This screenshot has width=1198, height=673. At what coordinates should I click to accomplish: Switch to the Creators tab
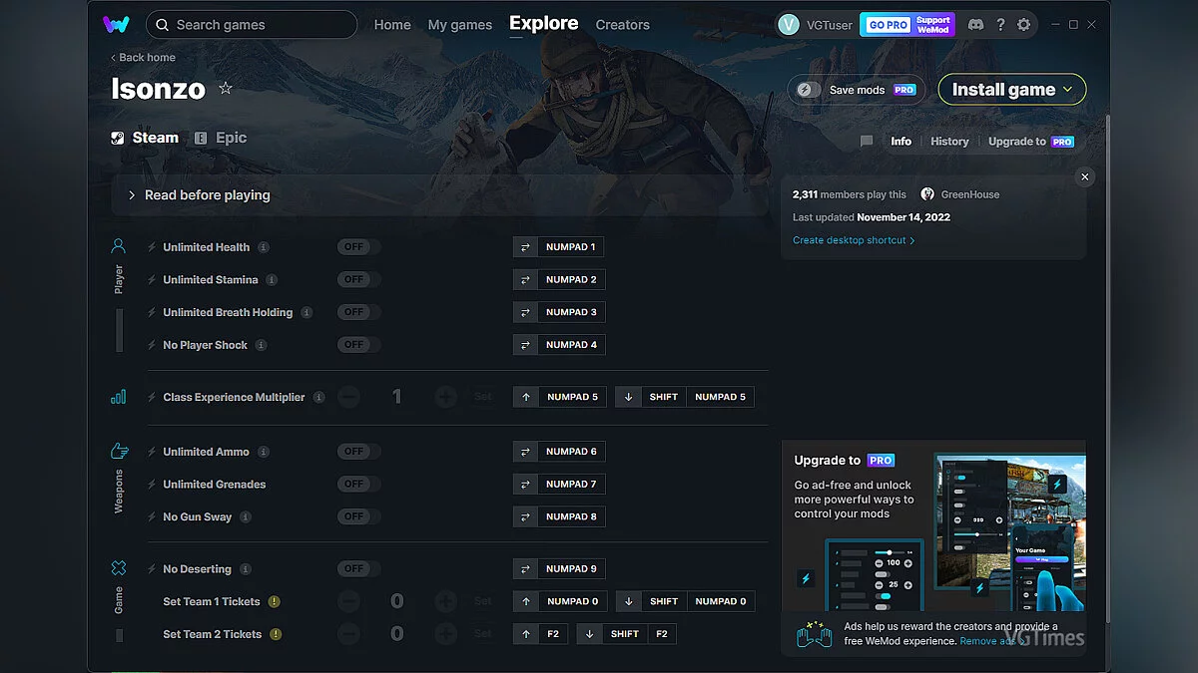(x=623, y=25)
